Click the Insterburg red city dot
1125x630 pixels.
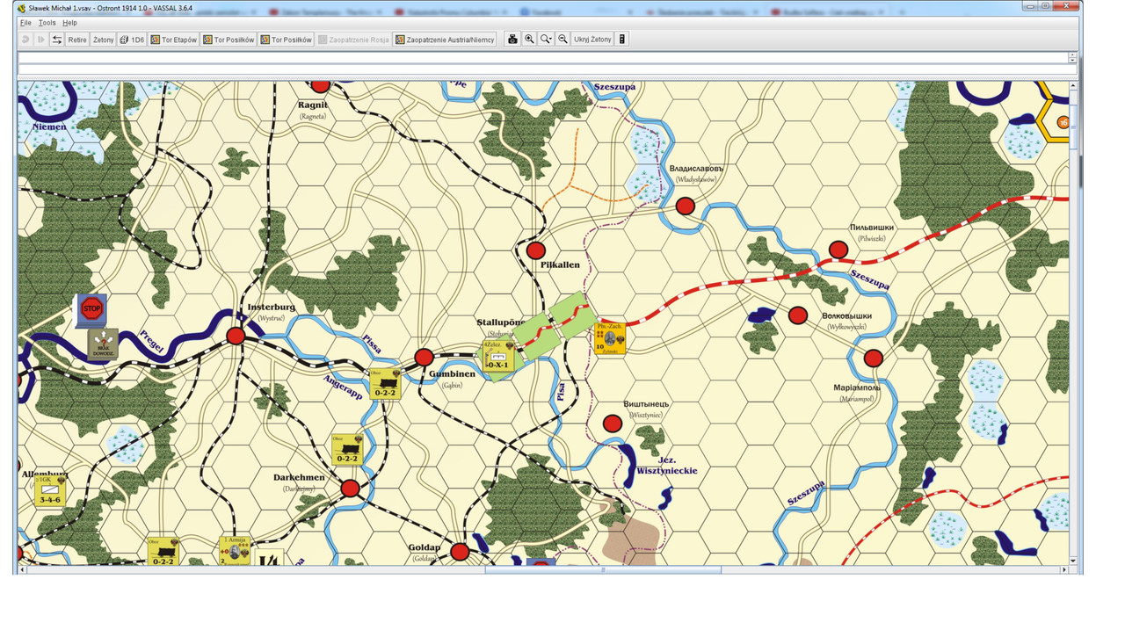236,336
